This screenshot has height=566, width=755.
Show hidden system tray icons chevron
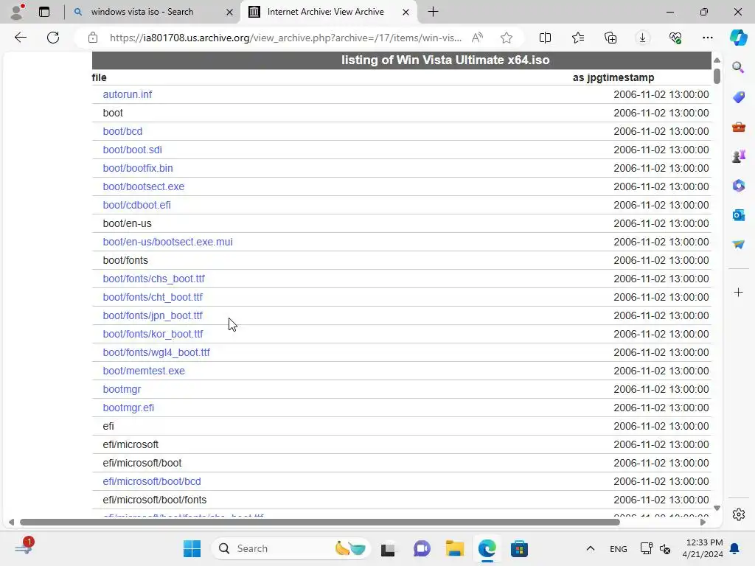coord(591,548)
